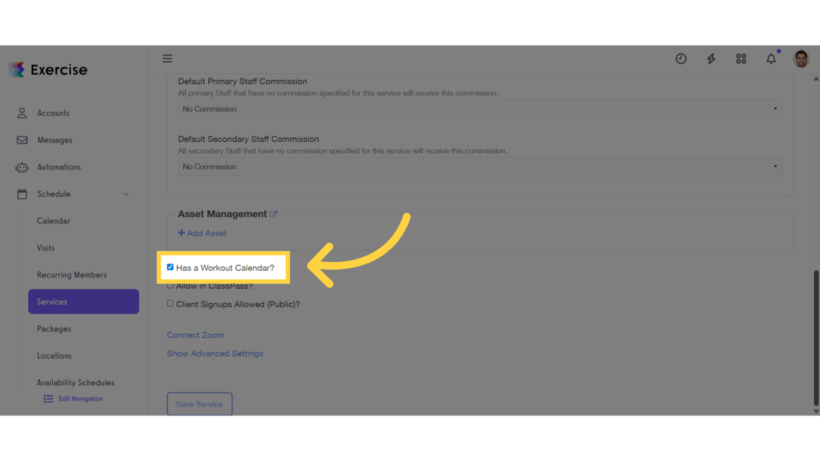Enable the Allow in ClassPass checkbox
The width and height of the screenshot is (820, 461).
click(x=170, y=286)
